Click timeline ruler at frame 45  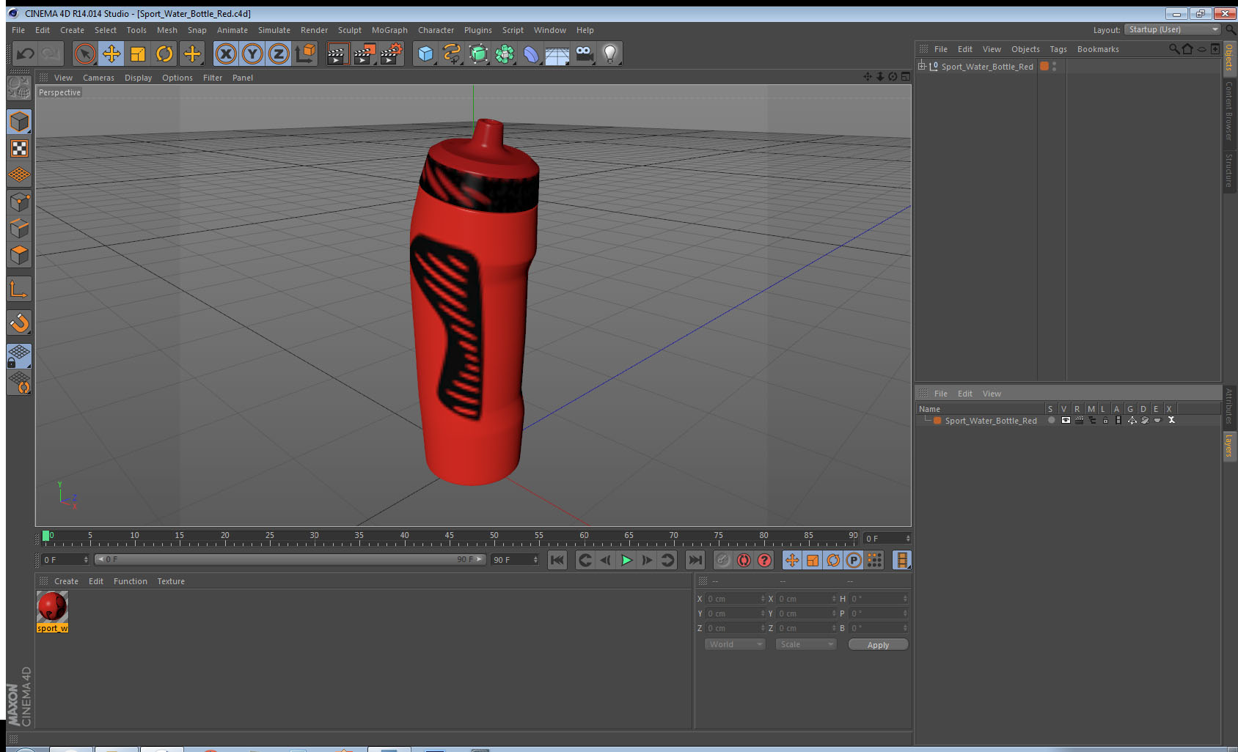coord(449,537)
